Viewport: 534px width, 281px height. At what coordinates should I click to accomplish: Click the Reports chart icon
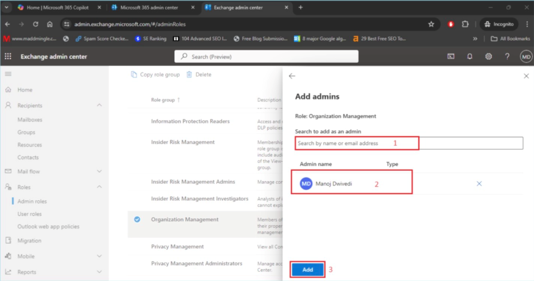tap(8, 272)
